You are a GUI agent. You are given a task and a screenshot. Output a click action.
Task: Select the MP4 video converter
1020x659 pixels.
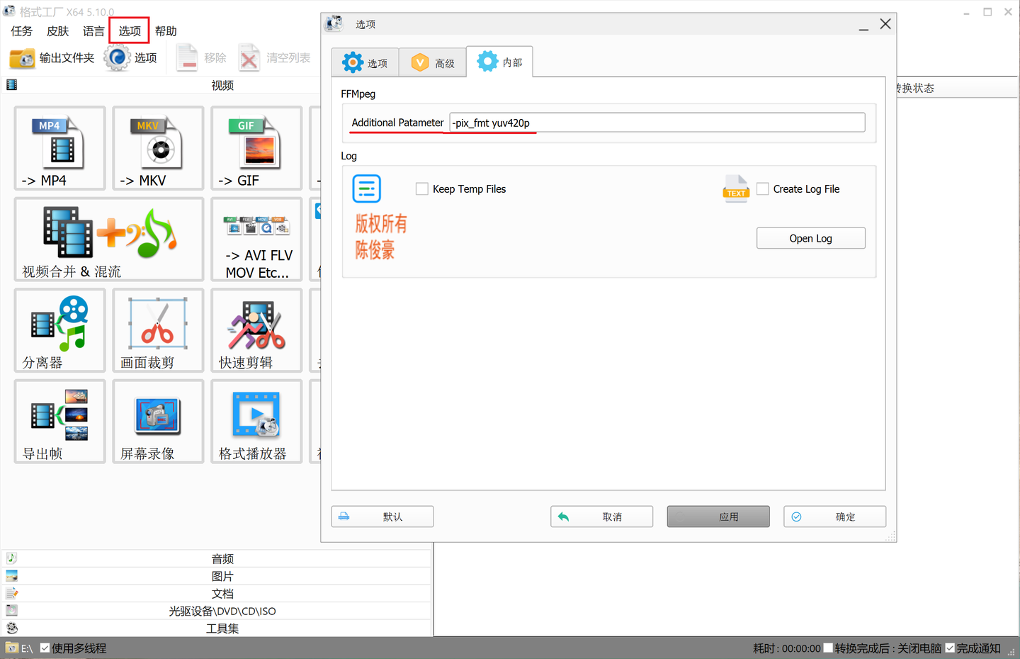(59, 148)
